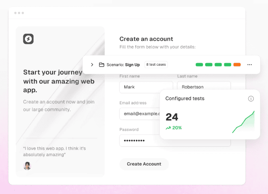This screenshot has width=268, height=194.
Task: Click the folder icon beside Scenario
Action: coord(102,65)
